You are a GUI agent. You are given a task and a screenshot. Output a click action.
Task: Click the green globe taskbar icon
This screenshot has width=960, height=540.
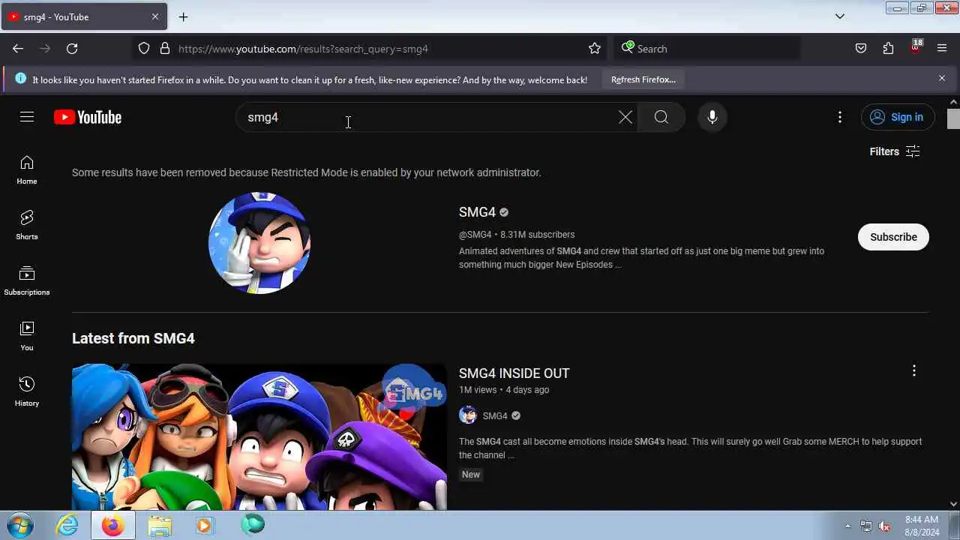[x=252, y=525]
